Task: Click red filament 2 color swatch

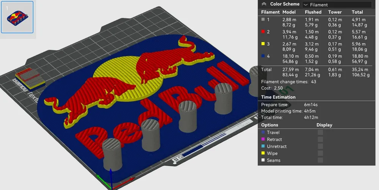Action: tap(263, 32)
